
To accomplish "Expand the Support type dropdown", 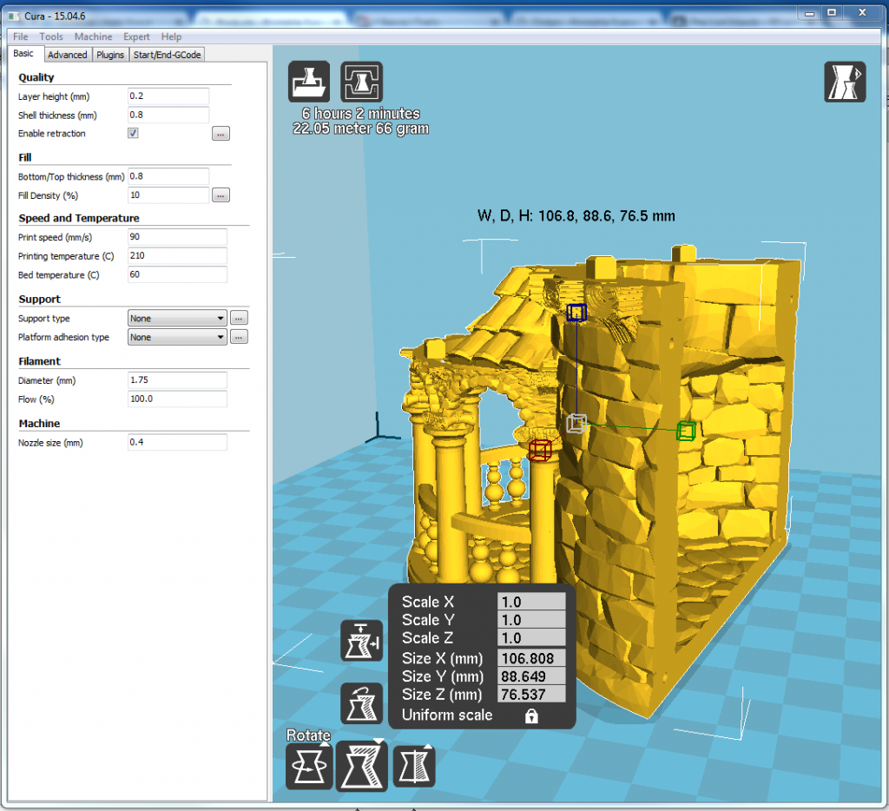I will (x=177, y=319).
